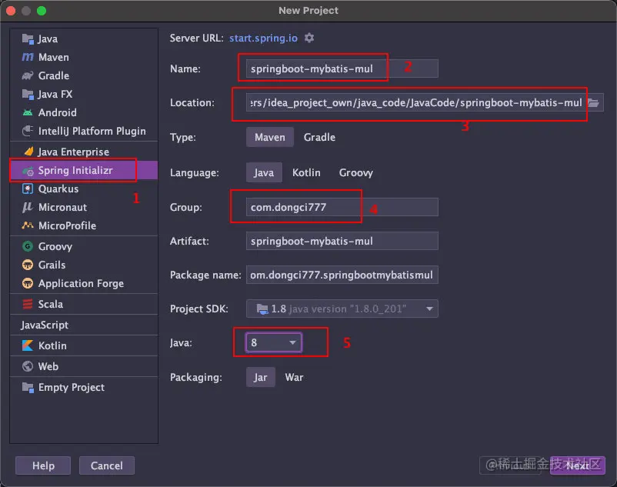617x487 pixels.
Task: Click the Quarkus icon
Action: (x=28, y=188)
